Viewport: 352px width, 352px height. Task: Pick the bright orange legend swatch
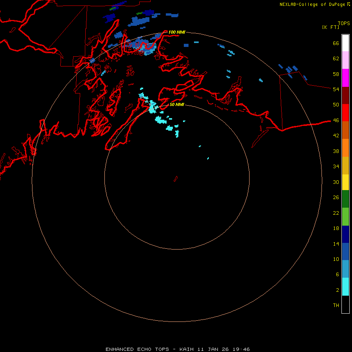point(345,148)
